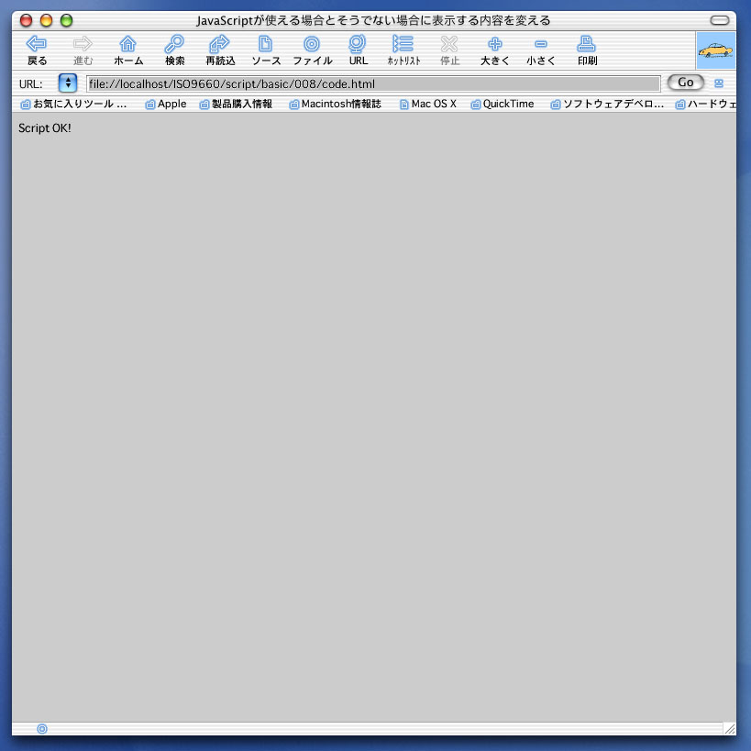
Task: Reload the page with 再読込
Action: (x=220, y=50)
